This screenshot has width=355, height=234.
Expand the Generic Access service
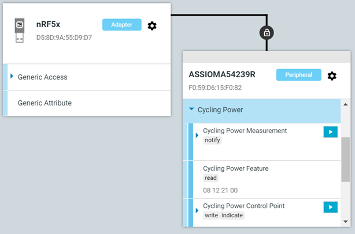click(x=12, y=76)
